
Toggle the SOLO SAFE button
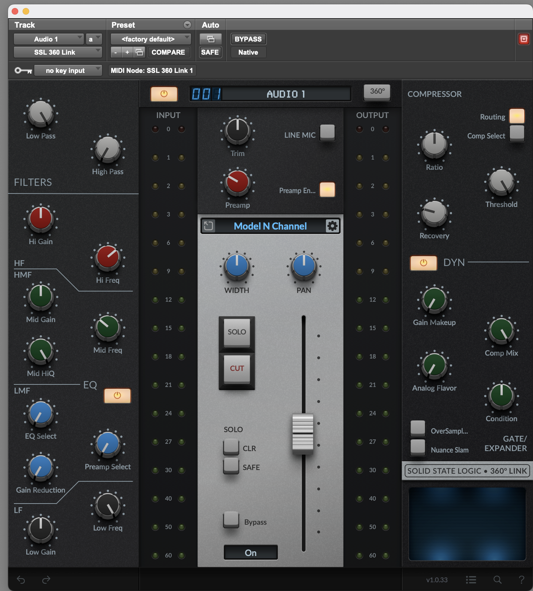click(231, 466)
